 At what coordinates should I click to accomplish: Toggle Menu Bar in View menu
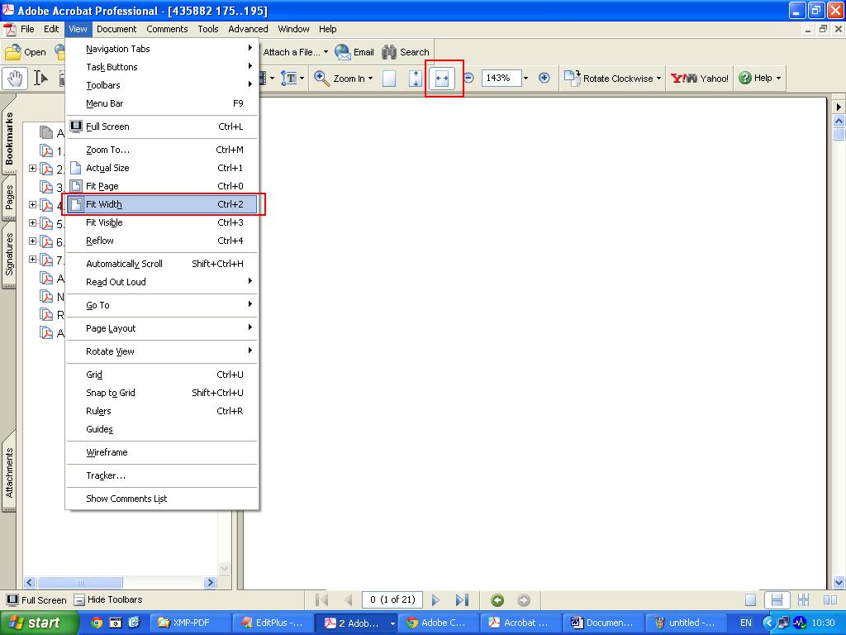161,103
